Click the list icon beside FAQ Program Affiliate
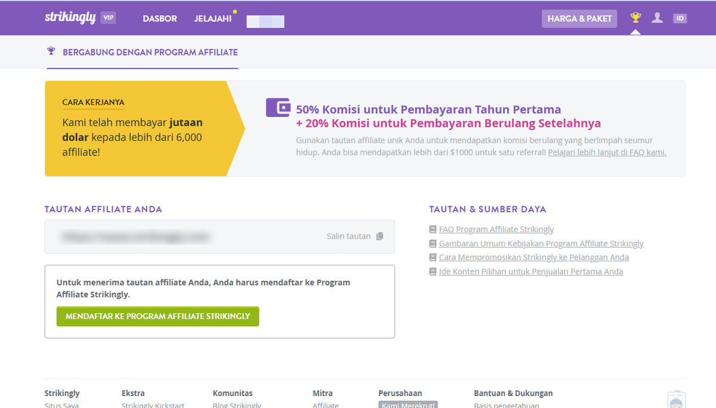 point(432,228)
